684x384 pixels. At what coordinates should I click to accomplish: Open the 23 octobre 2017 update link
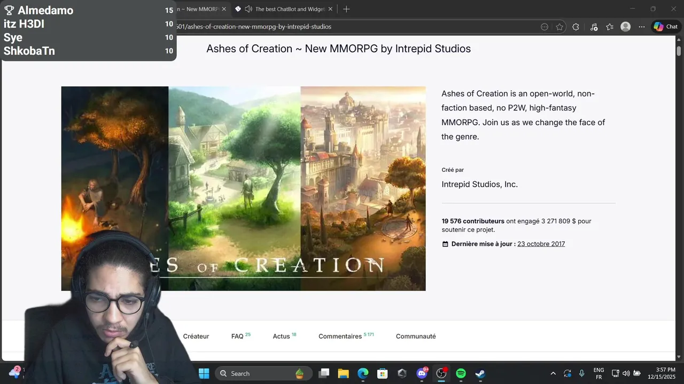click(x=541, y=244)
